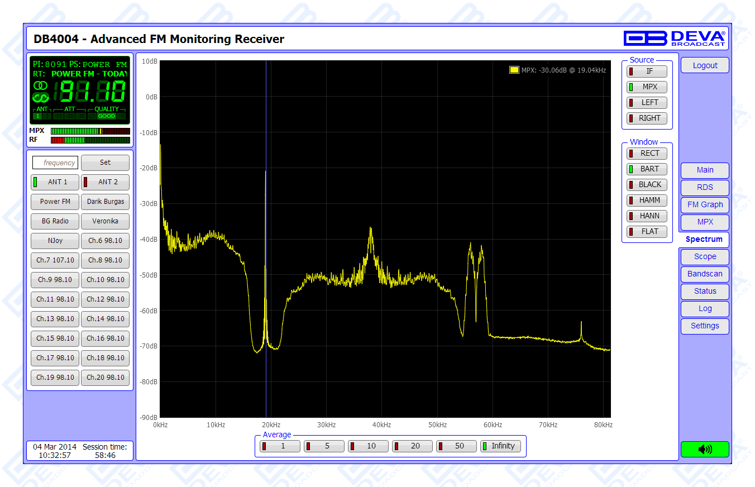Choose RIGHT channel source

[x=647, y=118]
